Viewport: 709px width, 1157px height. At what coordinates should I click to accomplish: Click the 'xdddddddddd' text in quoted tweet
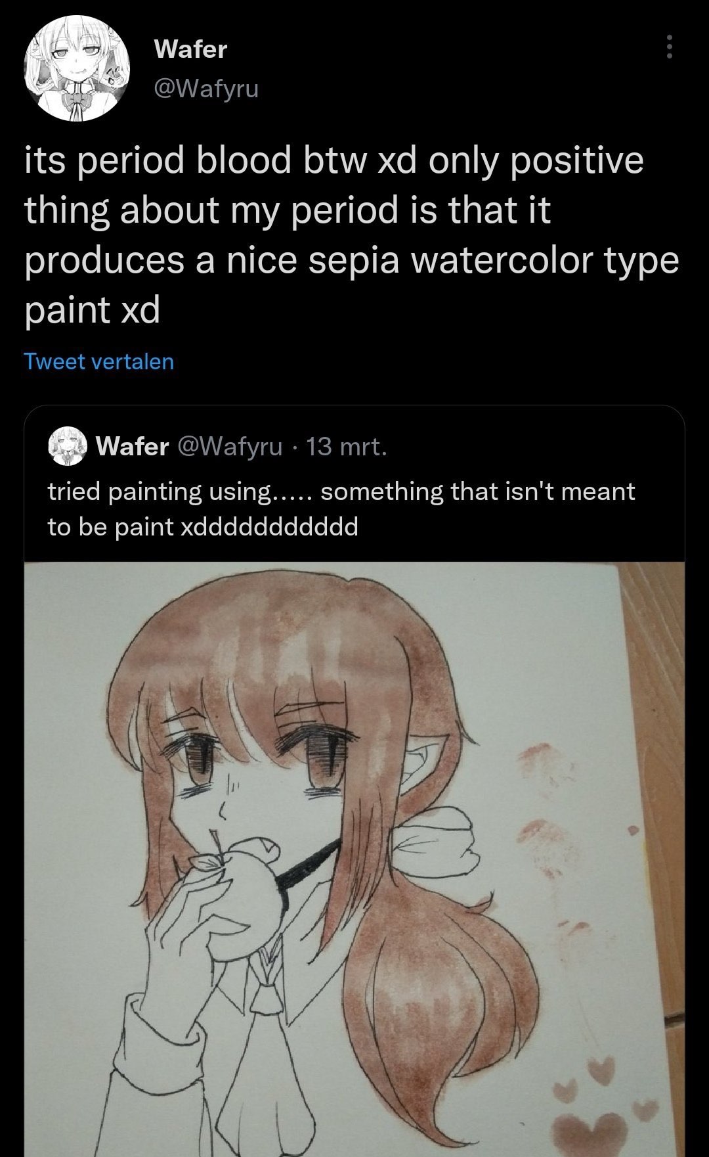pyautogui.click(x=269, y=527)
